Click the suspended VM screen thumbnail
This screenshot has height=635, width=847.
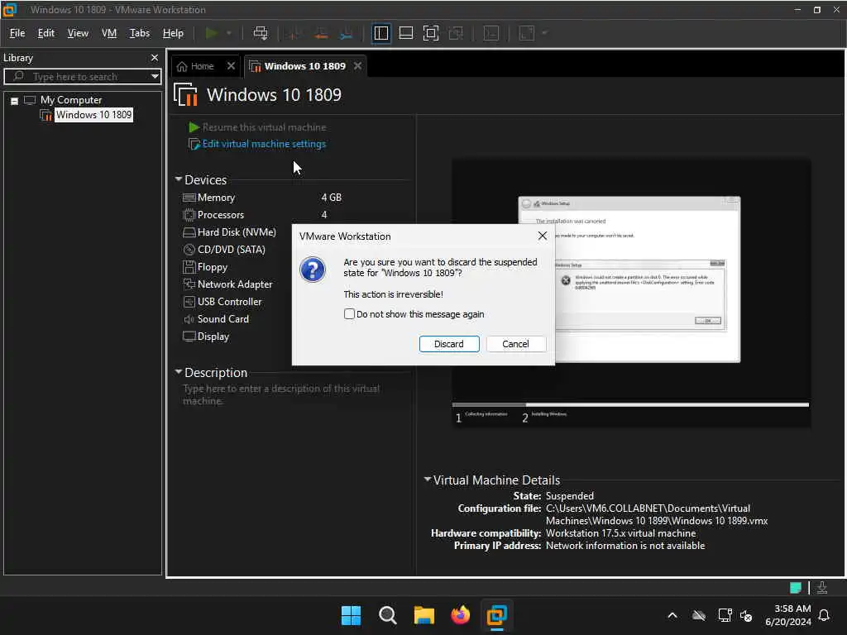tap(631, 293)
